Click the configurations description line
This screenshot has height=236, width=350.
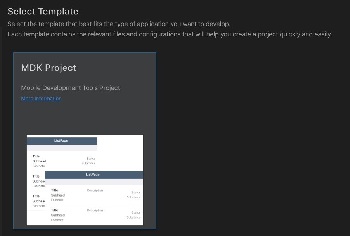point(169,34)
